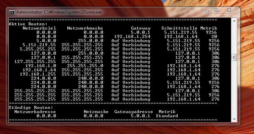
Task: Click metric '306' in the 127.0.0.0 row
Action: [215, 53]
